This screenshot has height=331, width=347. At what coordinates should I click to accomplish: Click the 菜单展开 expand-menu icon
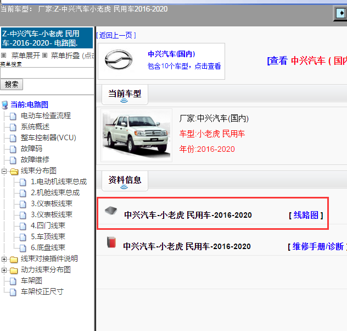click(3, 55)
